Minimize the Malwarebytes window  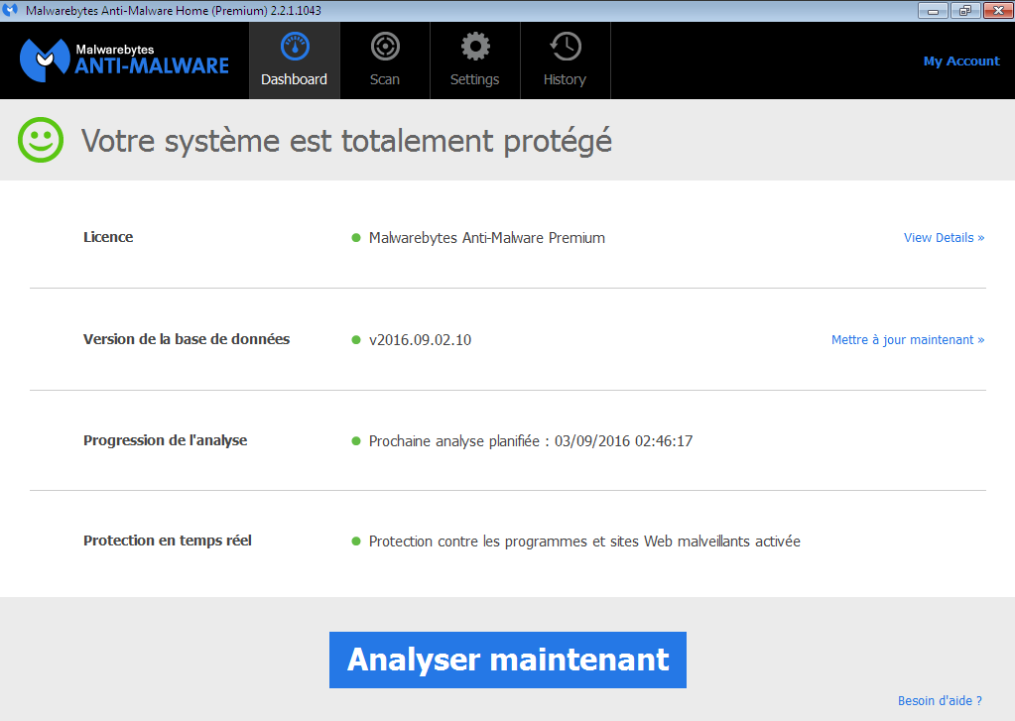(x=933, y=10)
